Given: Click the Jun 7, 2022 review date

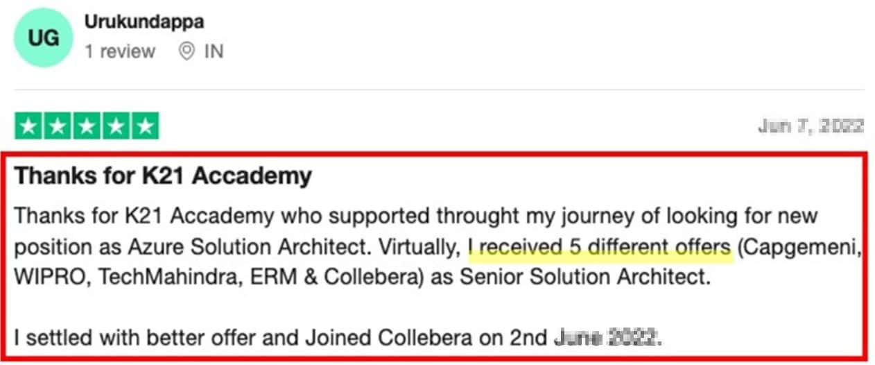Looking at the screenshot, I should (x=811, y=126).
